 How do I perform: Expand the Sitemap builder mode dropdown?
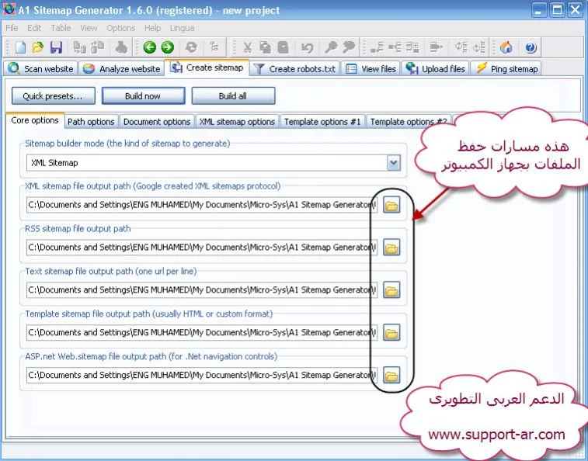pos(394,163)
